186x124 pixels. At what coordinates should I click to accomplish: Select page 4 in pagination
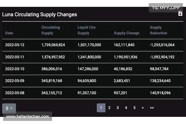point(126,108)
